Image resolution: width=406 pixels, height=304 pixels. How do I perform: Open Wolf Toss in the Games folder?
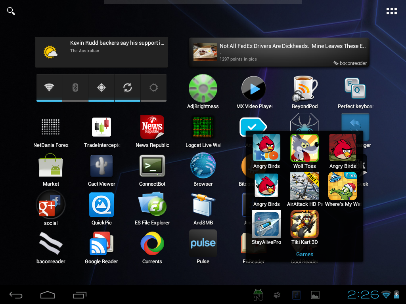pos(304,148)
